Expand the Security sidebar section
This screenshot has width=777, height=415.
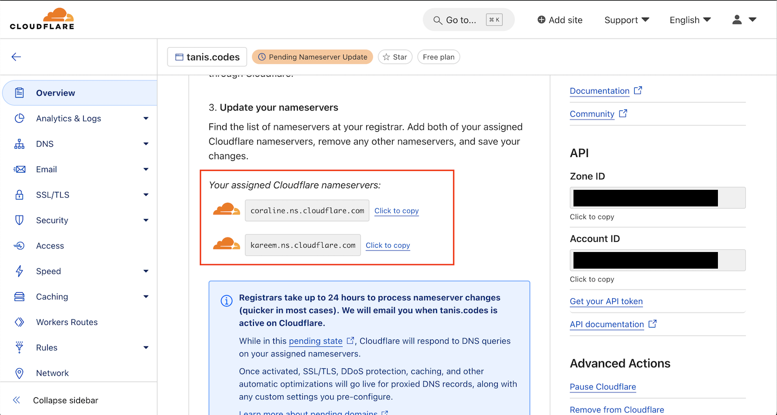[146, 220]
